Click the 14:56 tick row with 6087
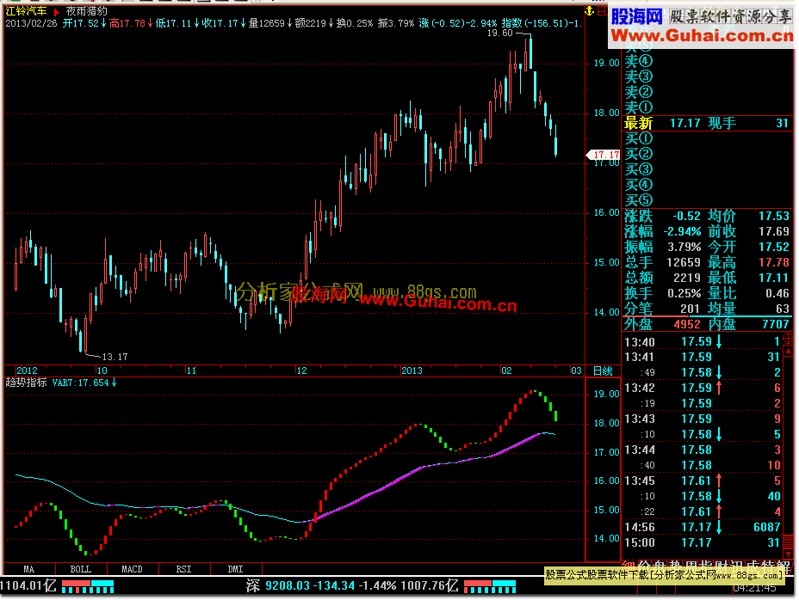 [x=703, y=527]
